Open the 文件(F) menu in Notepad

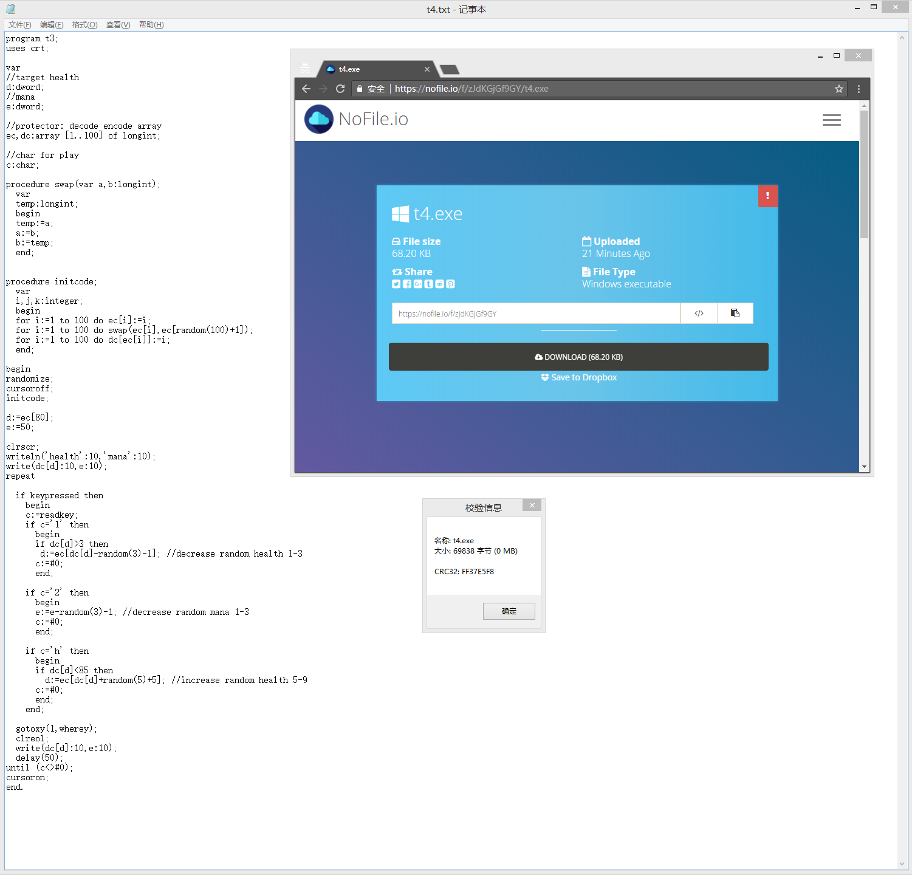point(20,25)
